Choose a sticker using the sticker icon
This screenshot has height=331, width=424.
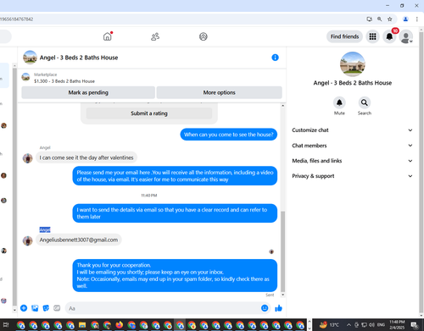[46, 308]
